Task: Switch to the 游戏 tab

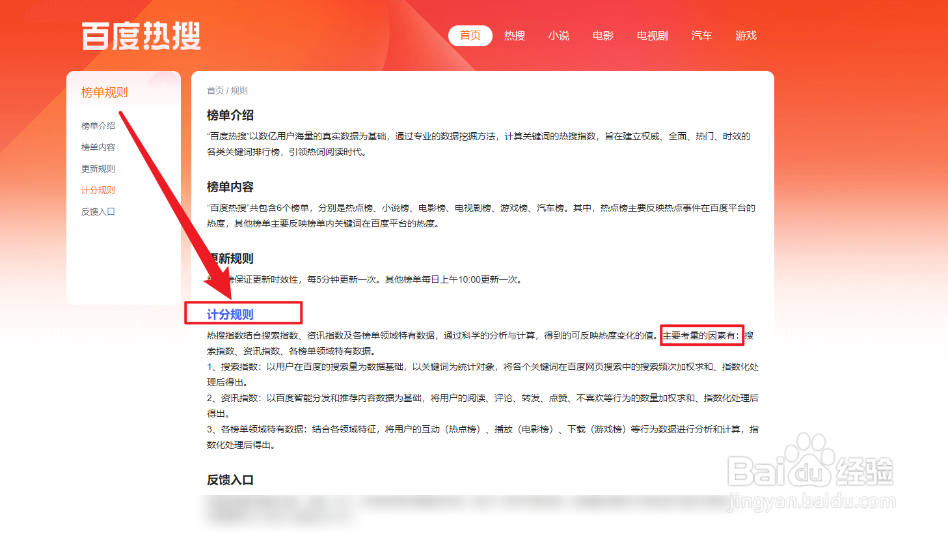Action: pos(746,35)
